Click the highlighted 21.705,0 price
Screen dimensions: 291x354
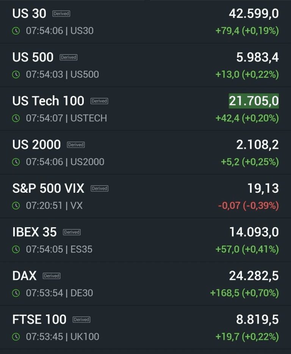(253, 101)
